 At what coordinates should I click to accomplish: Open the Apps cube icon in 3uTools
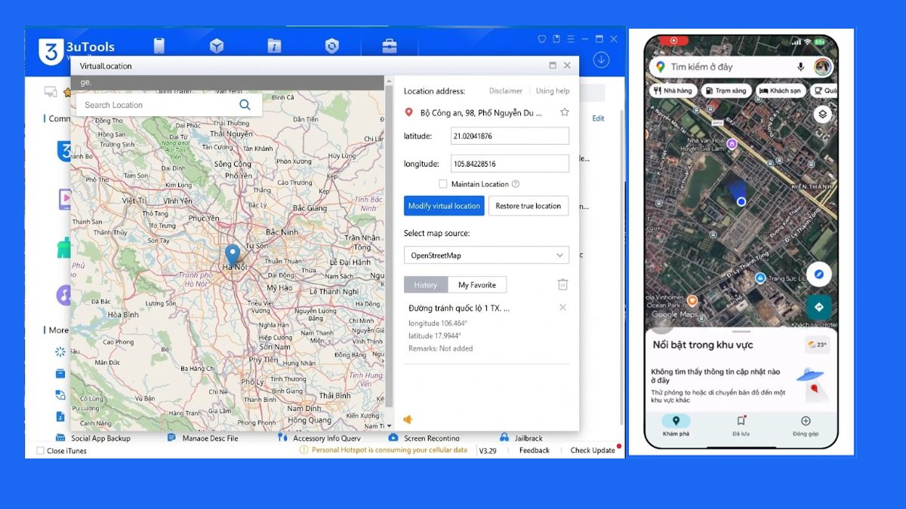click(x=217, y=46)
